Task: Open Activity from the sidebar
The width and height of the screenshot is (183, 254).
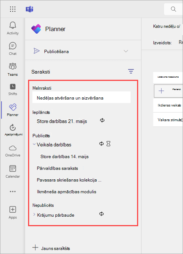Action: [13, 28]
